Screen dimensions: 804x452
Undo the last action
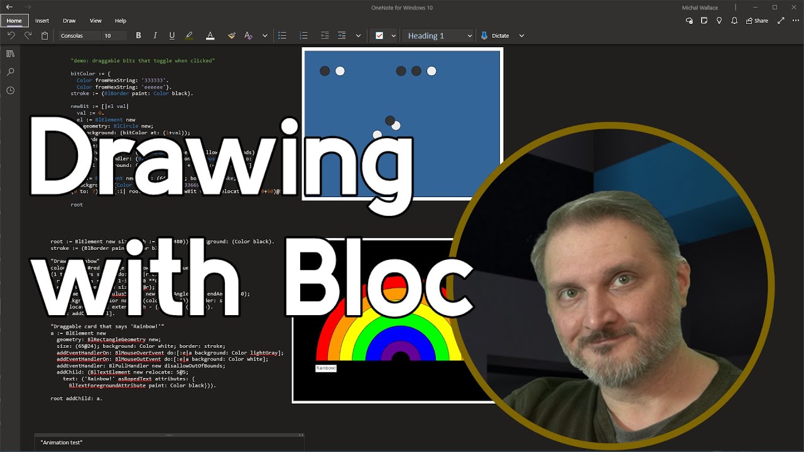[x=11, y=36]
